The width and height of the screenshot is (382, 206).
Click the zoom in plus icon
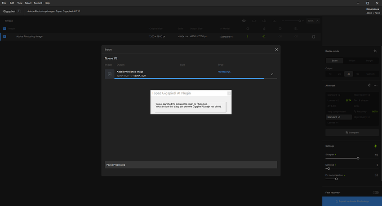click(x=303, y=21)
